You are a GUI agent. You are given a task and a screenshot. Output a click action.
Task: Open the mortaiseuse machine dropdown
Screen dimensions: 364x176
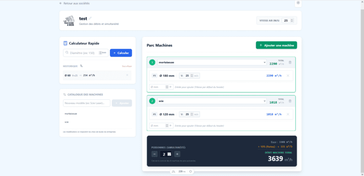[x=212, y=62]
